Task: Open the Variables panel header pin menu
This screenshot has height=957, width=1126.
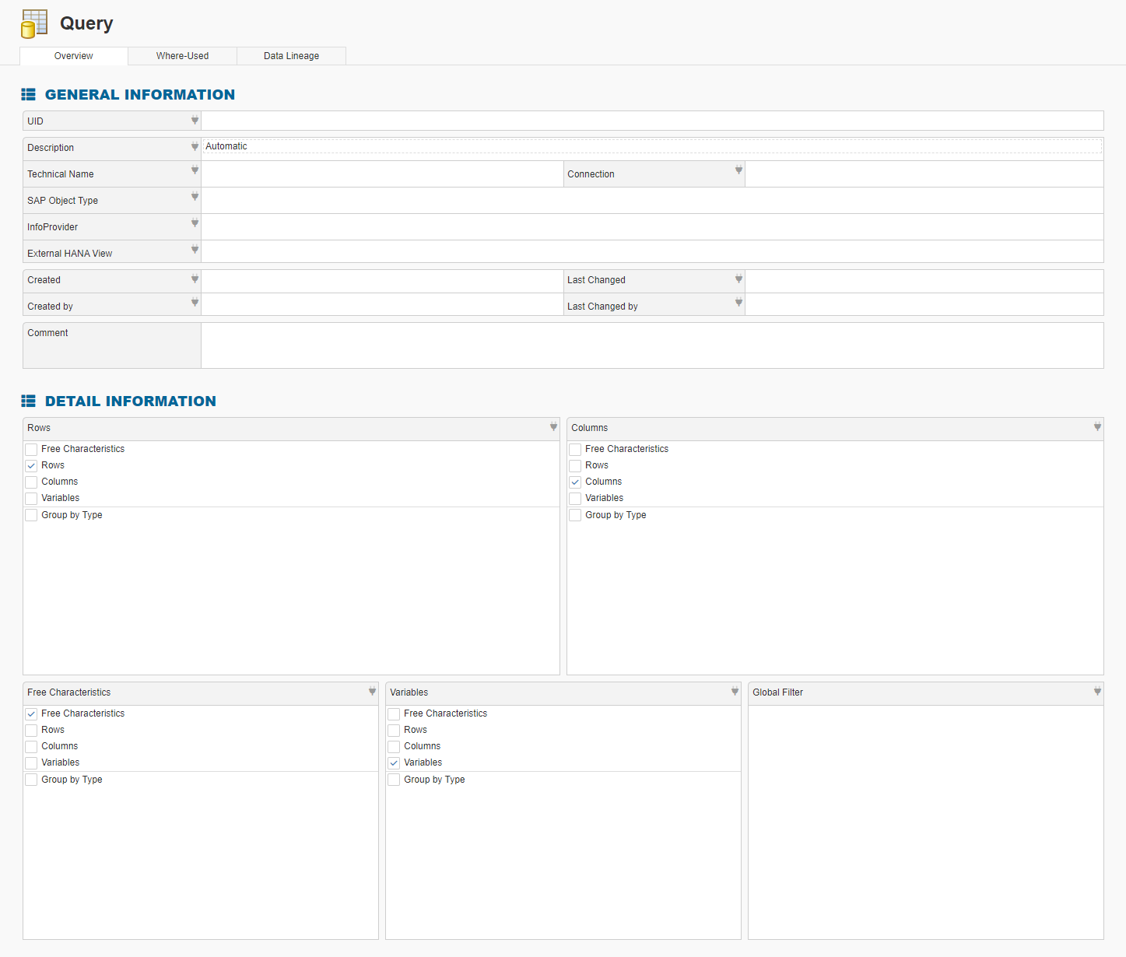Action: tap(735, 692)
